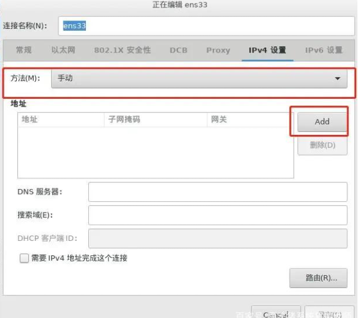The width and height of the screenshot is (358, 318).
Task: Select the IPv4 设置 tab
Action: (x=267, y=50)
